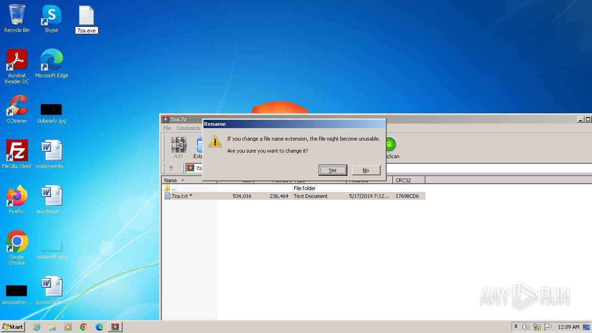Click the network tray icon

[537, 327]
